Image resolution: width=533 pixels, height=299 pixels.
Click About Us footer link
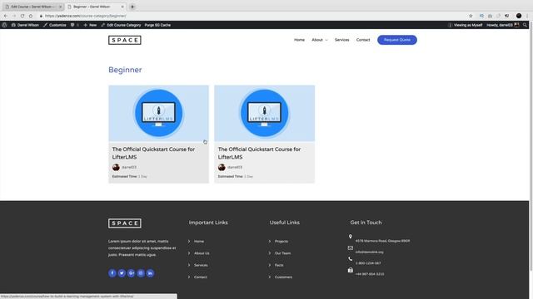(x=202, y=253)
